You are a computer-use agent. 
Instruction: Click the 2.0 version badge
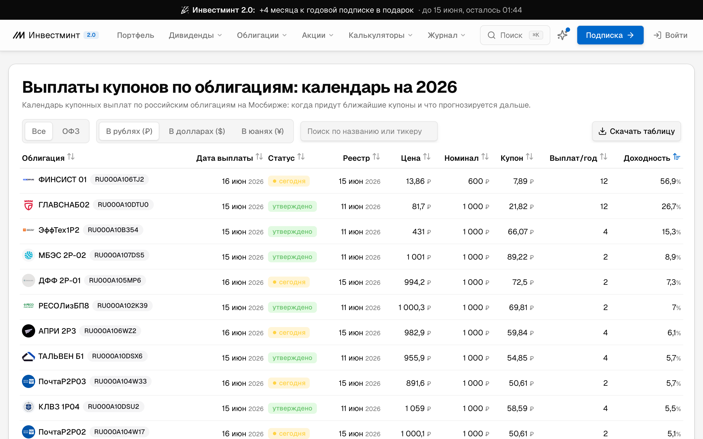pos(91,35)
